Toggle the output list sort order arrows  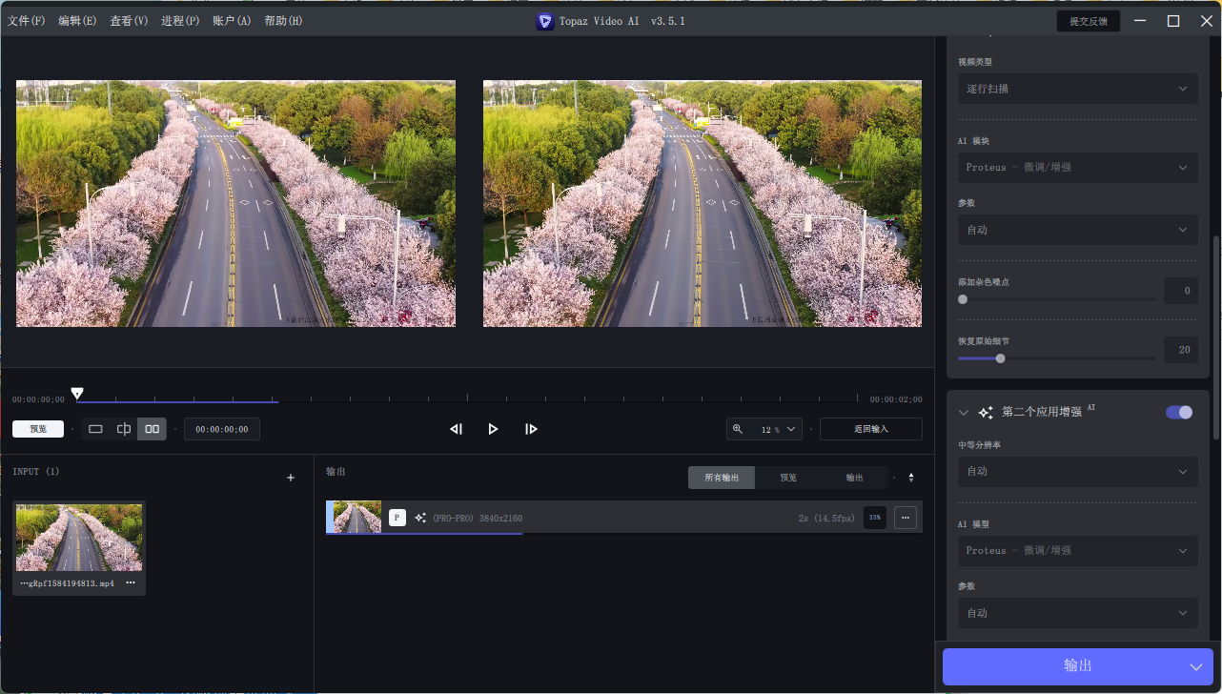point(910,478)
